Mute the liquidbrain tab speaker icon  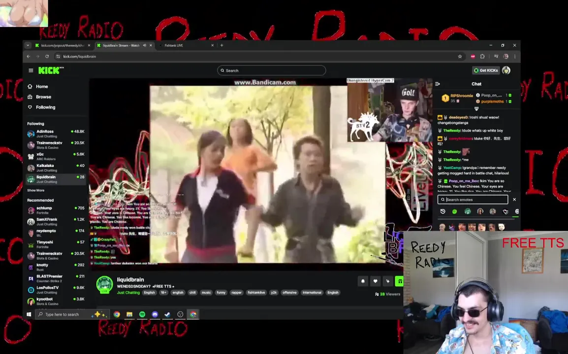pyautogui.click(x=145, y=46)
